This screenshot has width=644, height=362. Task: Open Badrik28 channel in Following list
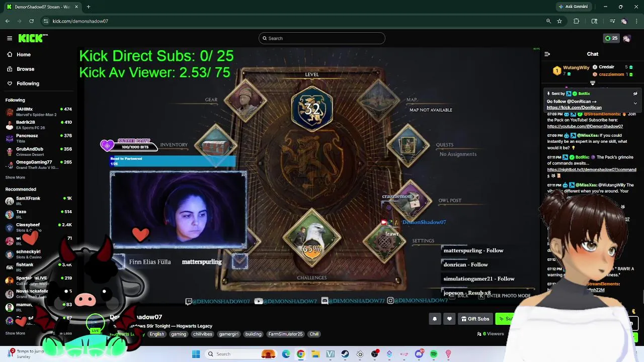click(x=38, y=125)
